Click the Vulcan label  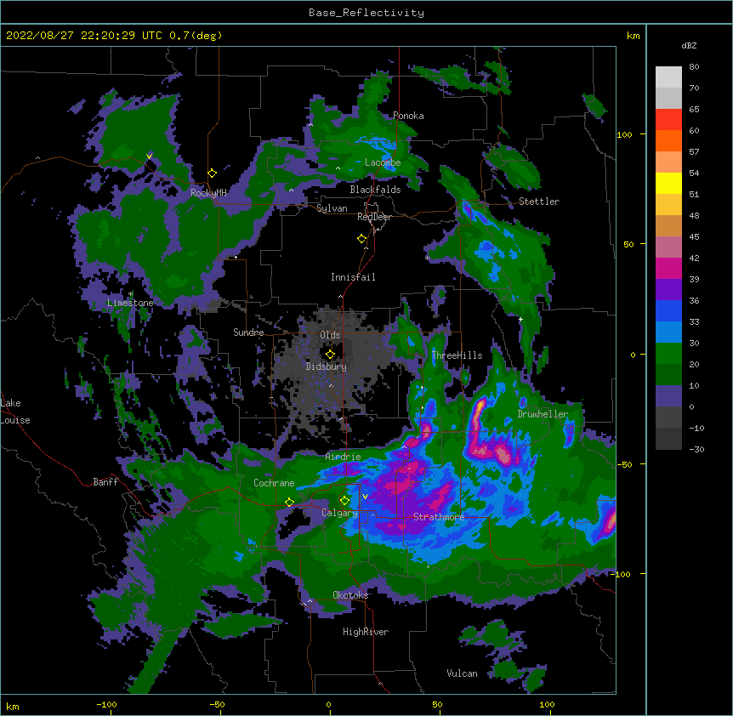click(462, 673)
